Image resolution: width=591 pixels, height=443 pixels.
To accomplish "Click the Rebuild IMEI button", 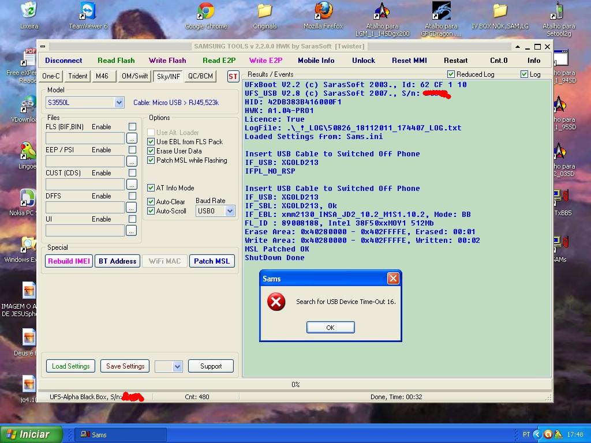I will click(69, 261).
